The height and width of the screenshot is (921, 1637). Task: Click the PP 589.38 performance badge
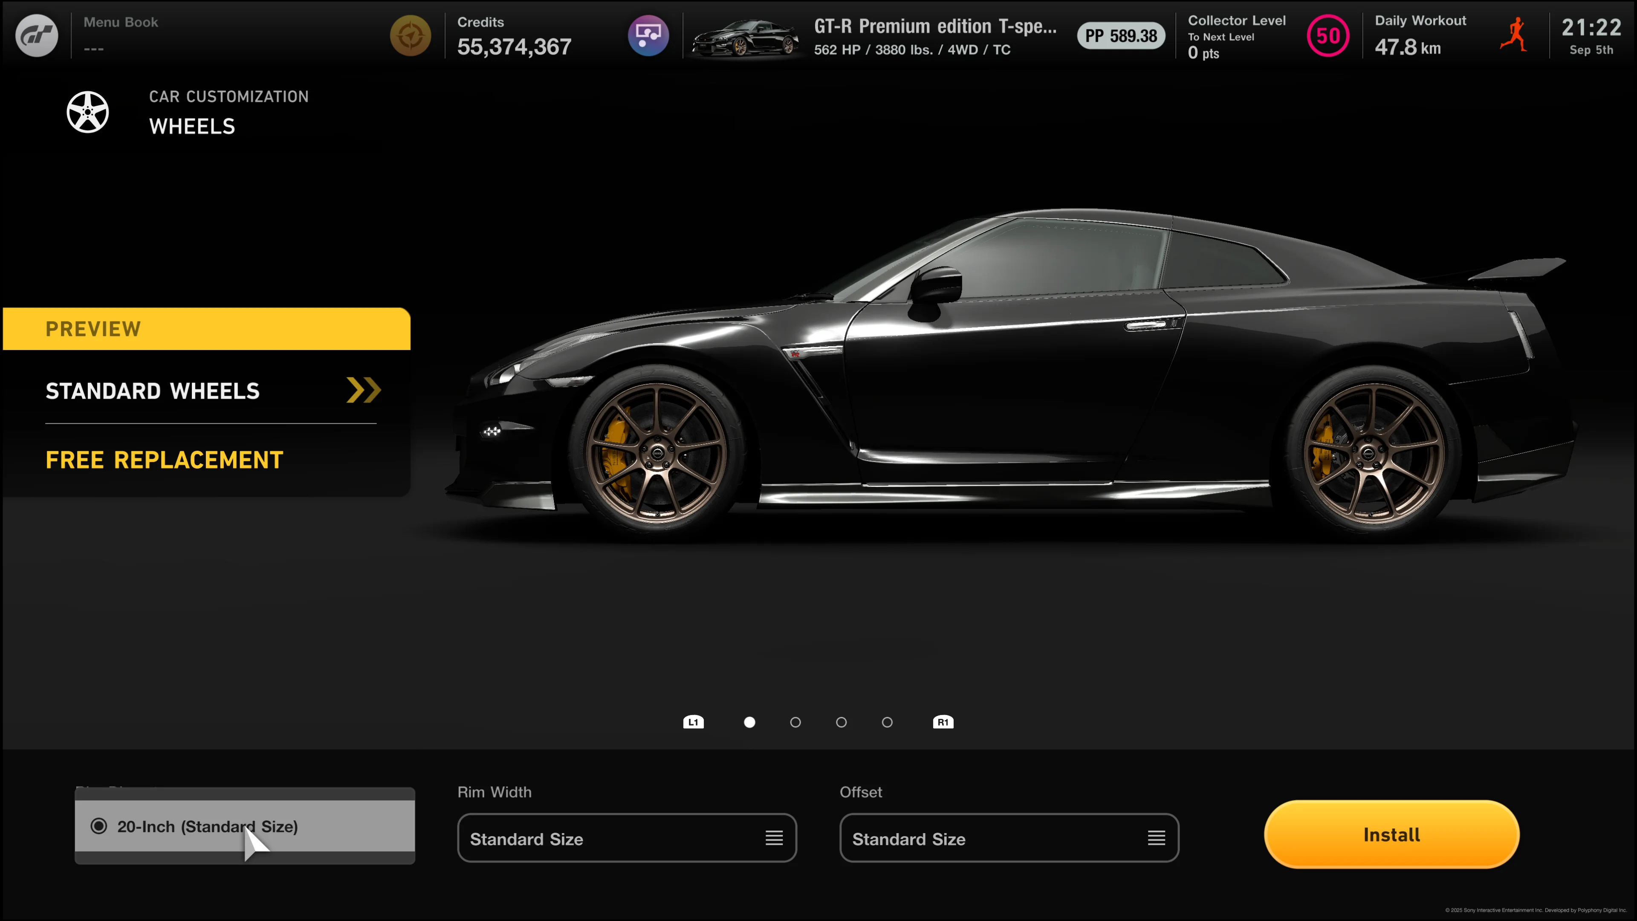(1121, 36)
